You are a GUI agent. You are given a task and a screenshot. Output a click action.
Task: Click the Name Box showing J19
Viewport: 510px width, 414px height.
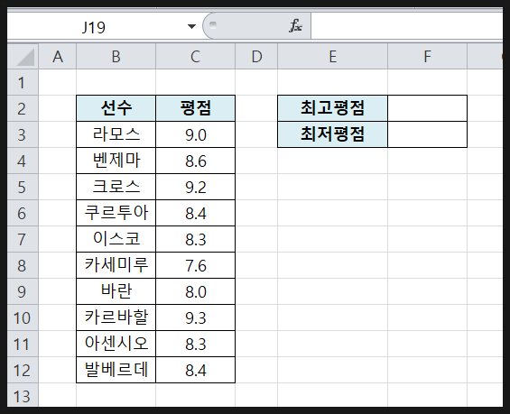94,26
